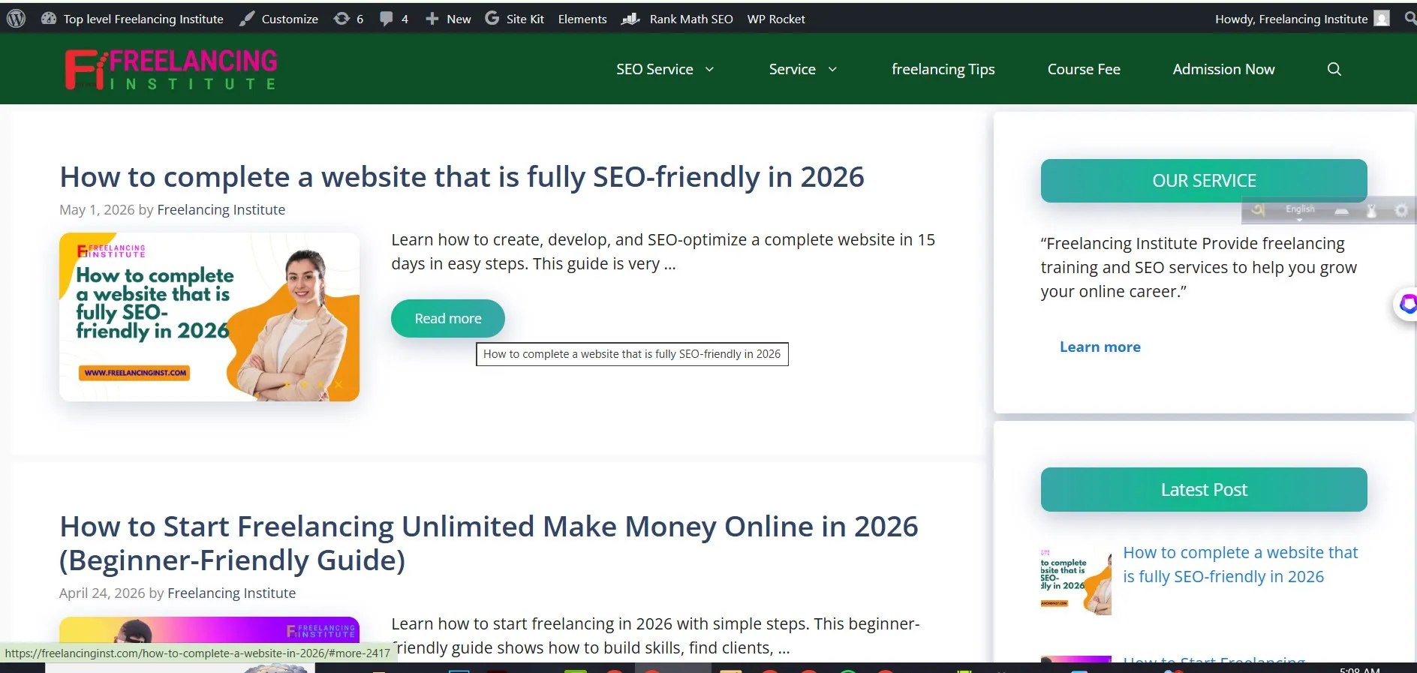
Task: Click the keyboard layout viewer icon
Action: point(1341,211)
